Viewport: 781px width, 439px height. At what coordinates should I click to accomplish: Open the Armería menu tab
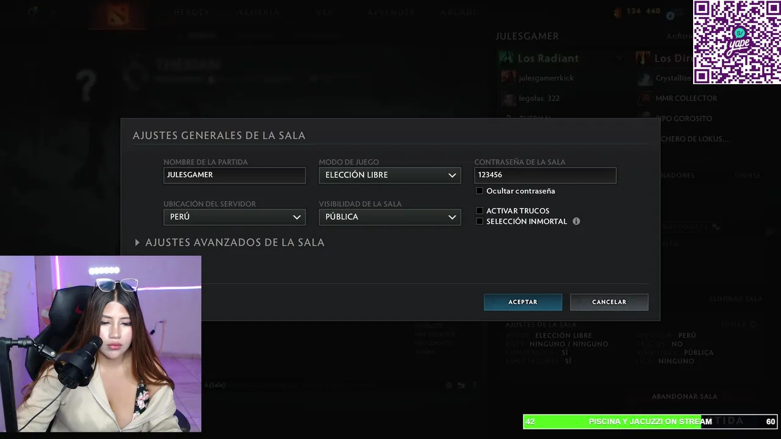[259, 12]
